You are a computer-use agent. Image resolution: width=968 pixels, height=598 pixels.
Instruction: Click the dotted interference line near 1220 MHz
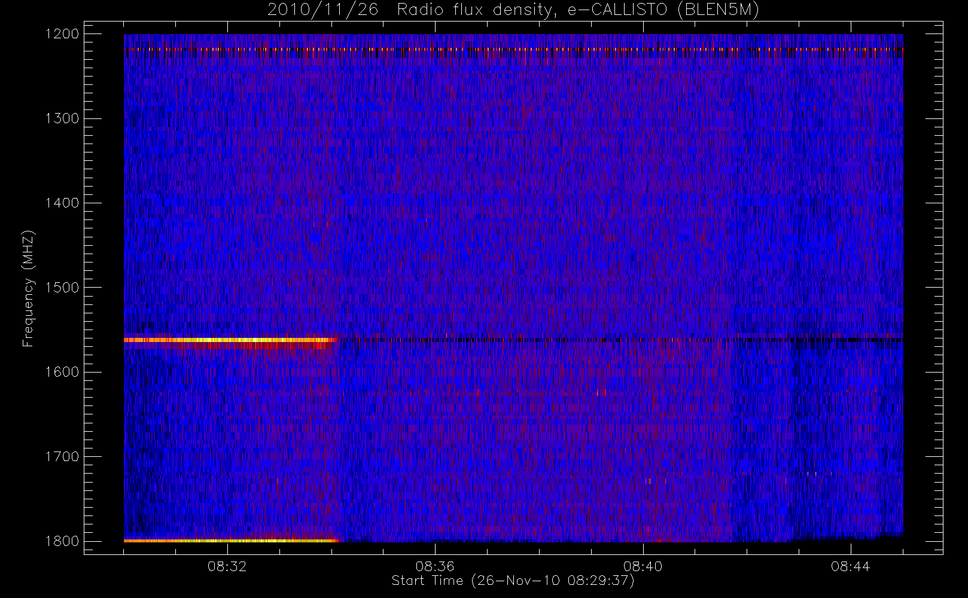513,49
